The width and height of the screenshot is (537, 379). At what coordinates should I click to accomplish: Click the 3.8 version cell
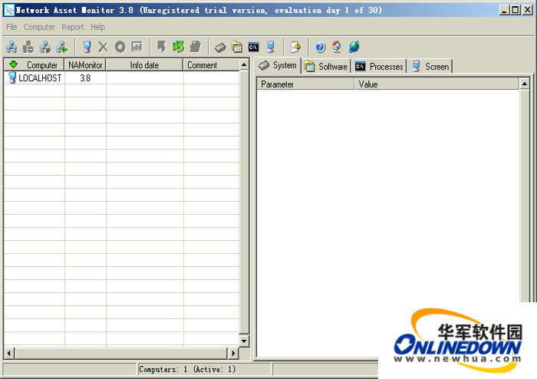[x=85, y=78]
